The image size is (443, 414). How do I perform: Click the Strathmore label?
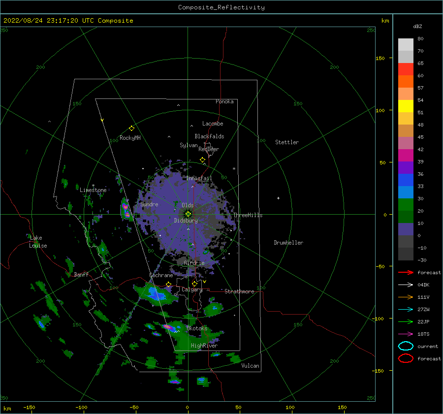(239, 291)
